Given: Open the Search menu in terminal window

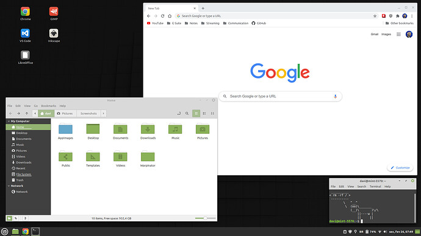Looking at the screenshot, I should click(x=362, y=187).
